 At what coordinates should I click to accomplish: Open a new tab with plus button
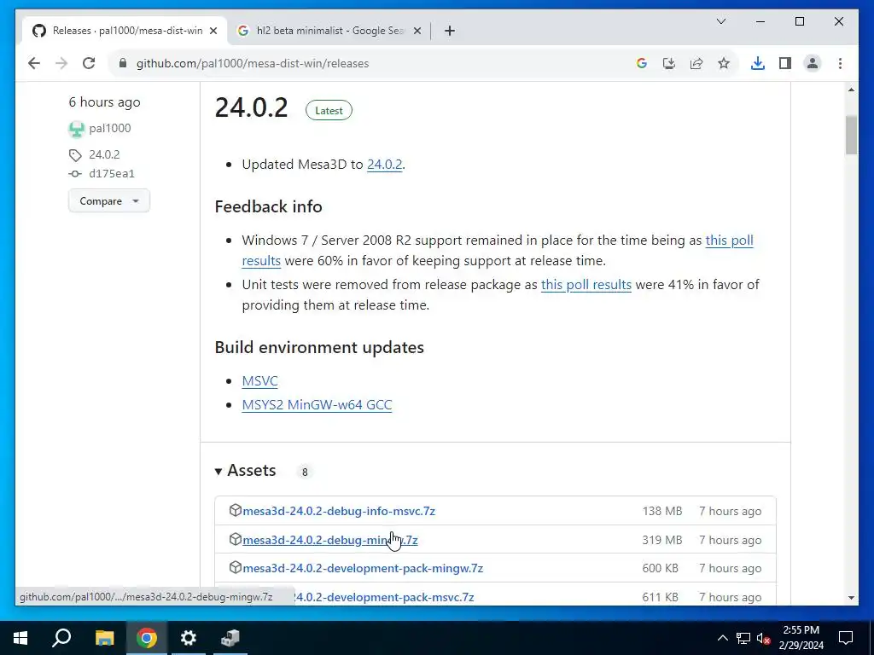pos(450,32)
